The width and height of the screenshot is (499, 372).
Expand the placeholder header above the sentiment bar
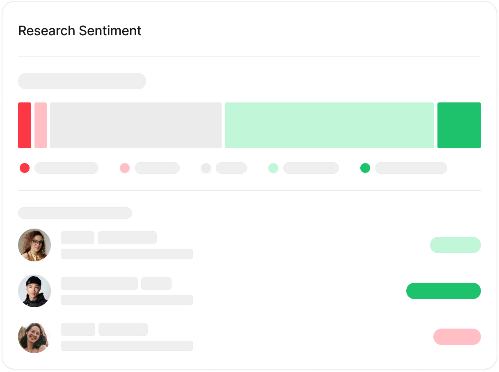[82, 81]
